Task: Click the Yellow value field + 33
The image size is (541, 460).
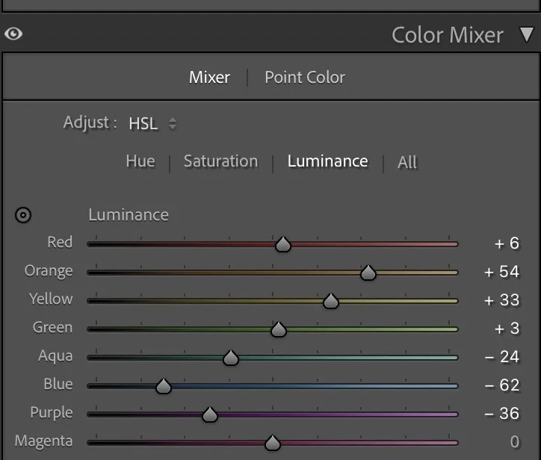Action: click(x=501, y=300)
